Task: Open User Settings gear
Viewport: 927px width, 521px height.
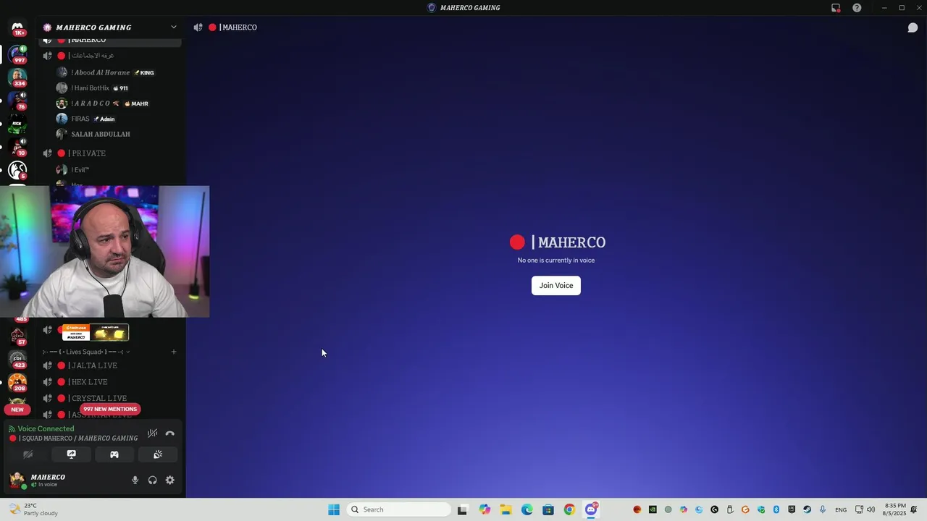Action: click(169, 480)
